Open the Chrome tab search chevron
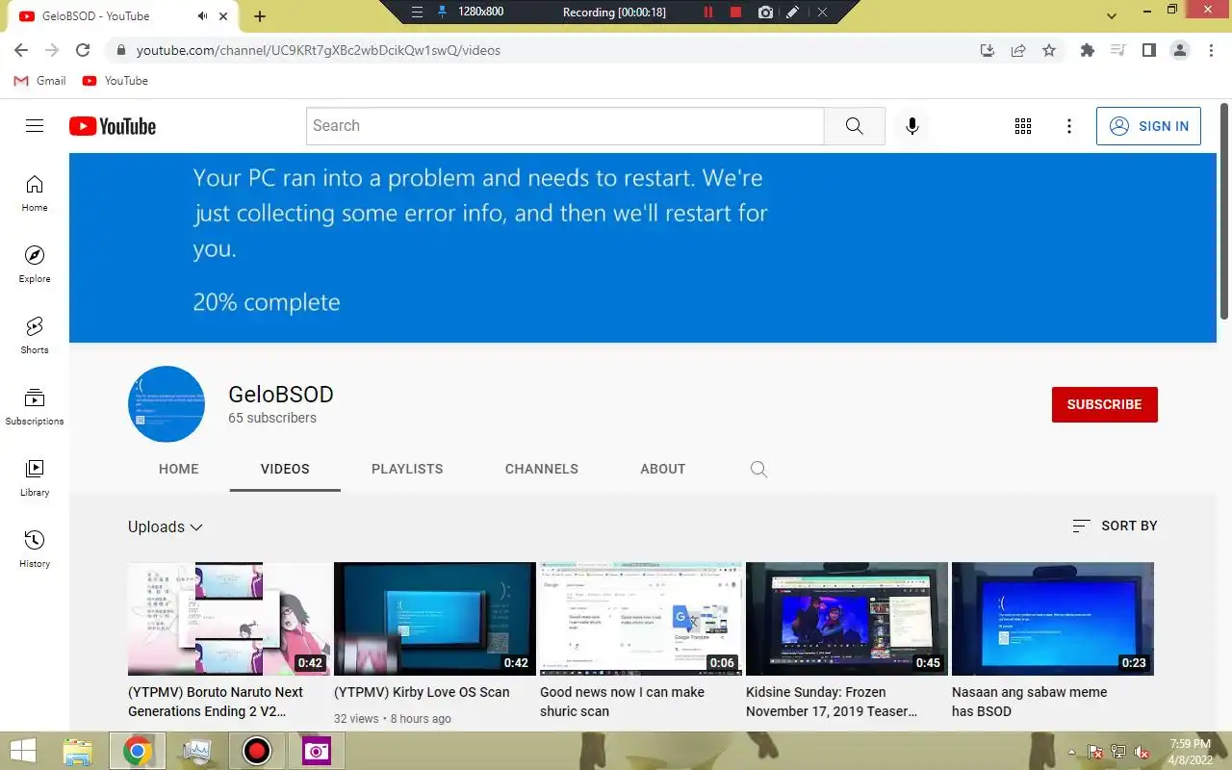Image resolution: width=1232 pixels, height=770 pixels. [1112, 16]
